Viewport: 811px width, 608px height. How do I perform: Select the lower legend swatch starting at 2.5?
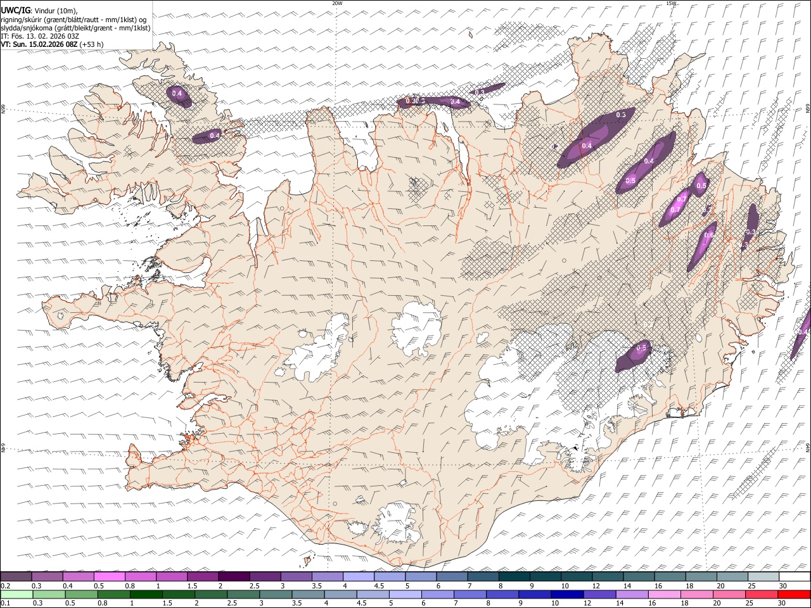click(243, 594)
